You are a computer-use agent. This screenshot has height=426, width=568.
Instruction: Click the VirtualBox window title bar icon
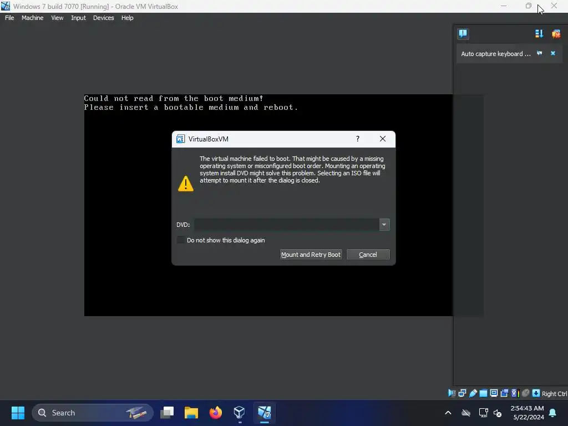tap(6, 6)
